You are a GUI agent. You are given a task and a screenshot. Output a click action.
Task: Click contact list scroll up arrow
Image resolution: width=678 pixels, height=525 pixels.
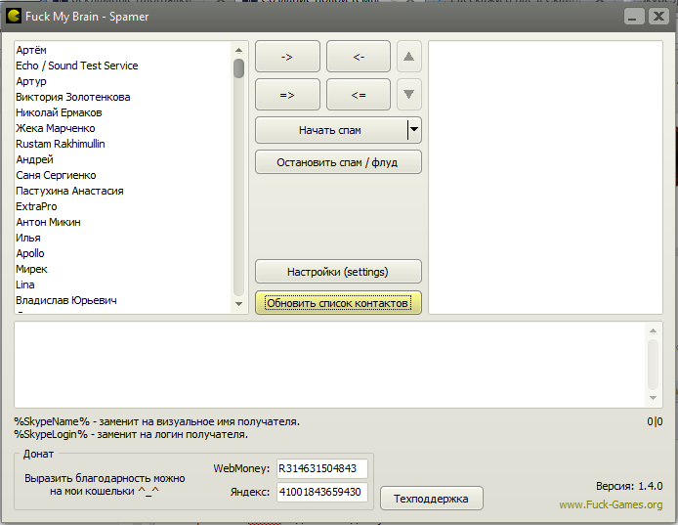238,50
